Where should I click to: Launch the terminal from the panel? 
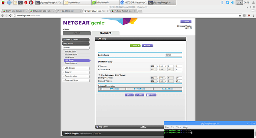tap(20, 3)
